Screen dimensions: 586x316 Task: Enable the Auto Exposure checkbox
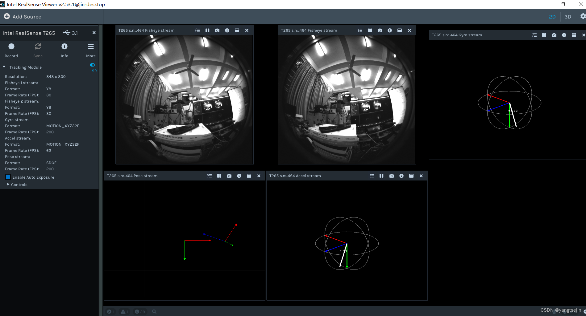[8, 177]
